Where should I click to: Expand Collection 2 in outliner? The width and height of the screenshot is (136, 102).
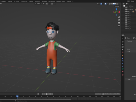coord(124,10)
